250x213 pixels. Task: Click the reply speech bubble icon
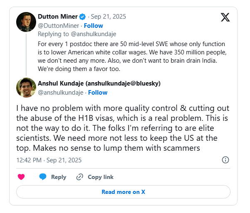[43, 177]
